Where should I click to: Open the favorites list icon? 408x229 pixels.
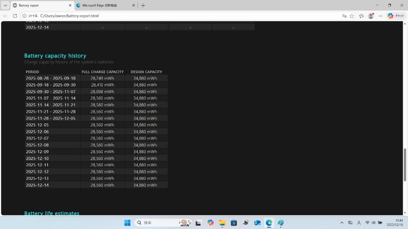pyautogui.click(x=361, y=16)
